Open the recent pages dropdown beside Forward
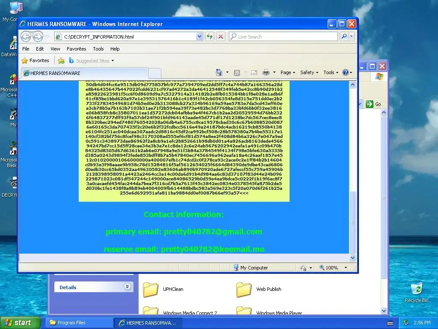 click(x=47, y=37)
